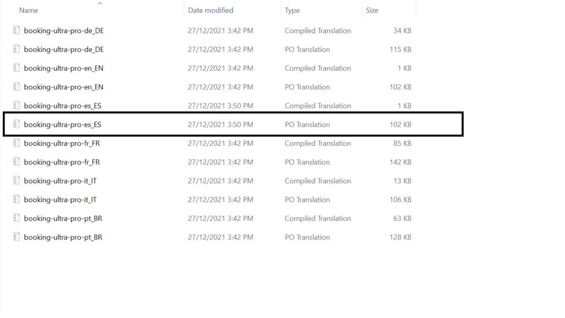Click the PO file icon for booking-ultra-pro-en_EN
The image size is (565, 318).
coord(16,87)
